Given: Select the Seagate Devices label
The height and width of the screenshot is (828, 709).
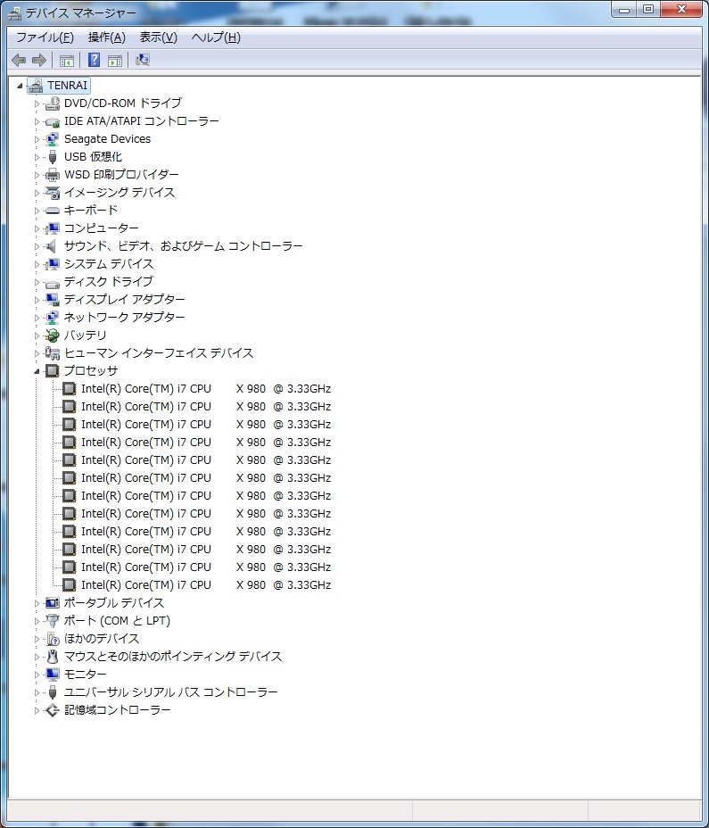Looking at the screenshot, I should coord(108,139).
